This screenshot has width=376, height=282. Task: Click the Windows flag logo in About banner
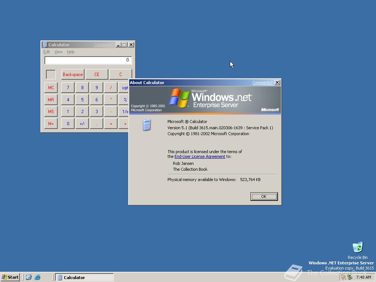click(179, 98)
